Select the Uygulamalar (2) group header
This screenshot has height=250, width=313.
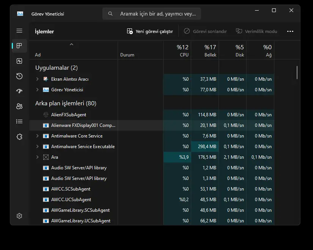(x=57, y=68)
